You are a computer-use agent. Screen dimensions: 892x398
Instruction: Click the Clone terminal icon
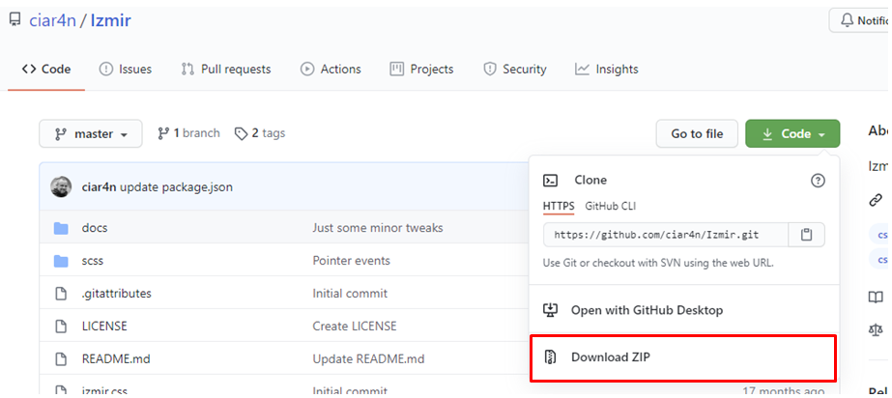pyautogui.click(x=551, y=181)
